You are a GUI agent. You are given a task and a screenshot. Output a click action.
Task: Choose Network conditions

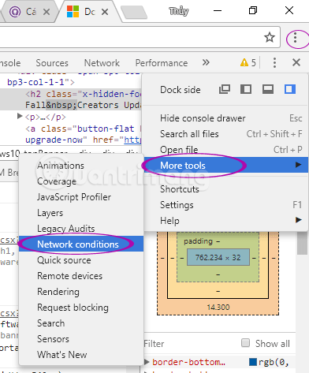[81, 244]
